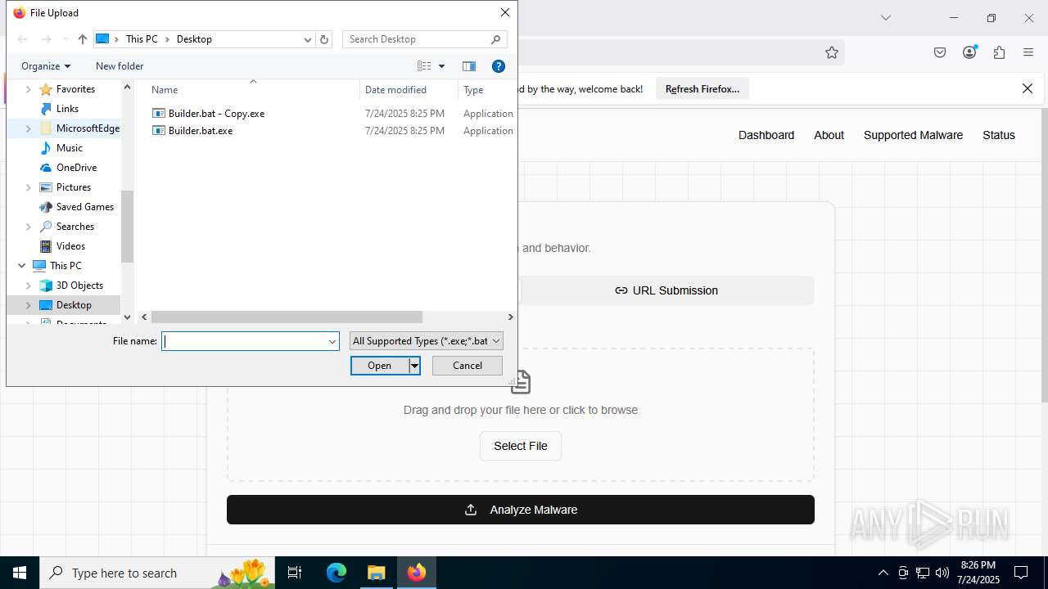
Task: Switch to the URL Submission tab
Action: (666, 290)
